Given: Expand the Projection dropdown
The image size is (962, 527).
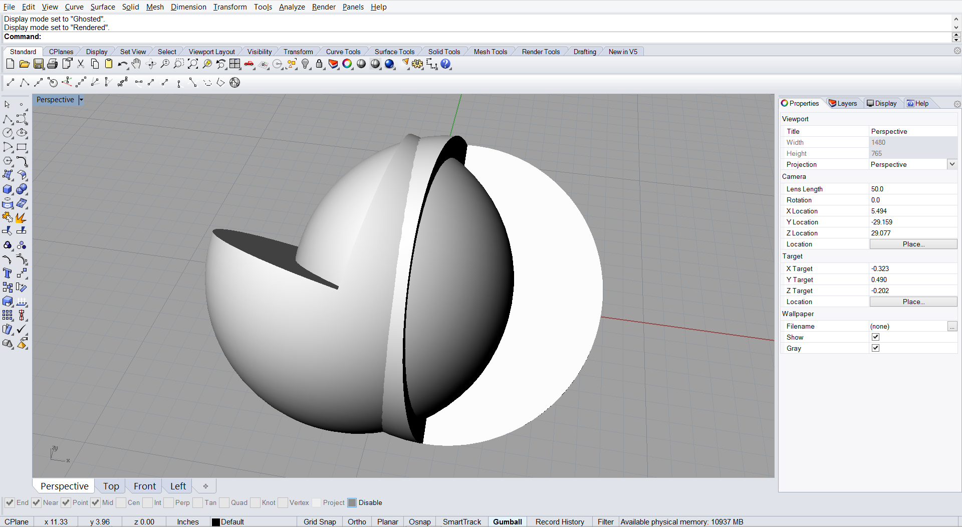Looking at the screenshot, I should tap(952, 164).
